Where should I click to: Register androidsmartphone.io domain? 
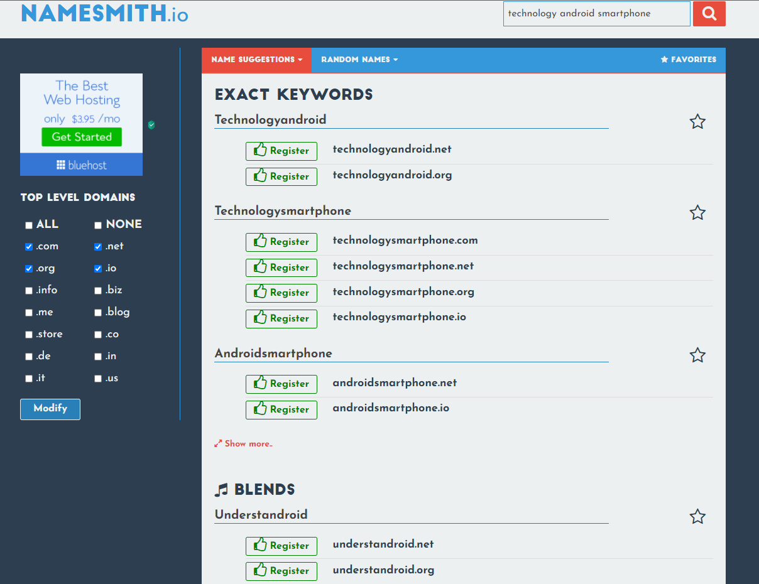[281, 409]
